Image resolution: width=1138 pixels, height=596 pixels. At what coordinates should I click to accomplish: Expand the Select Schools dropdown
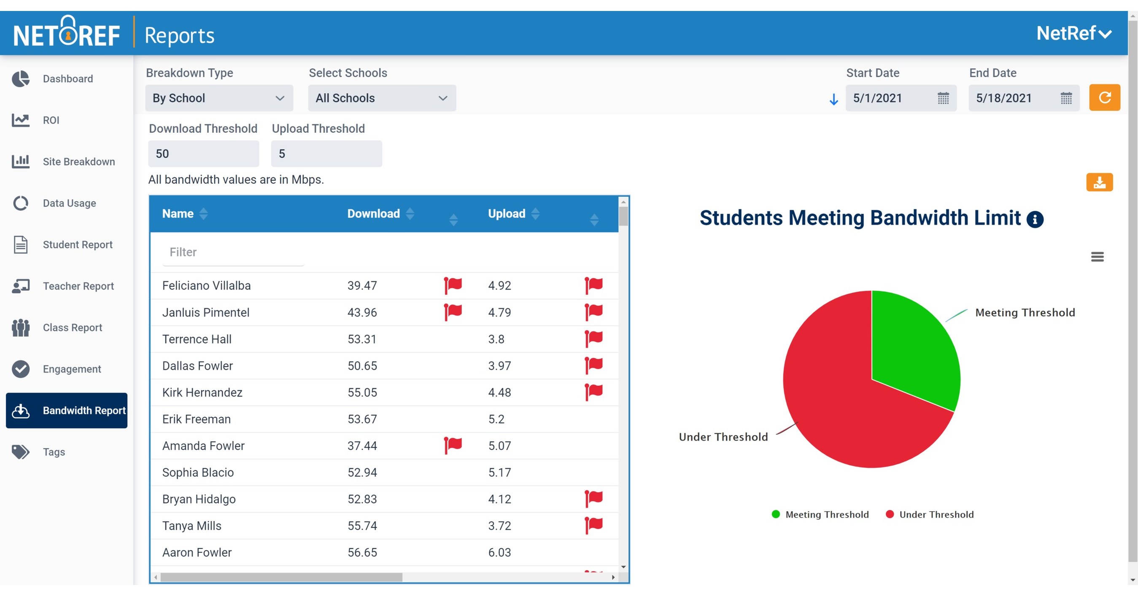(381, 98)
